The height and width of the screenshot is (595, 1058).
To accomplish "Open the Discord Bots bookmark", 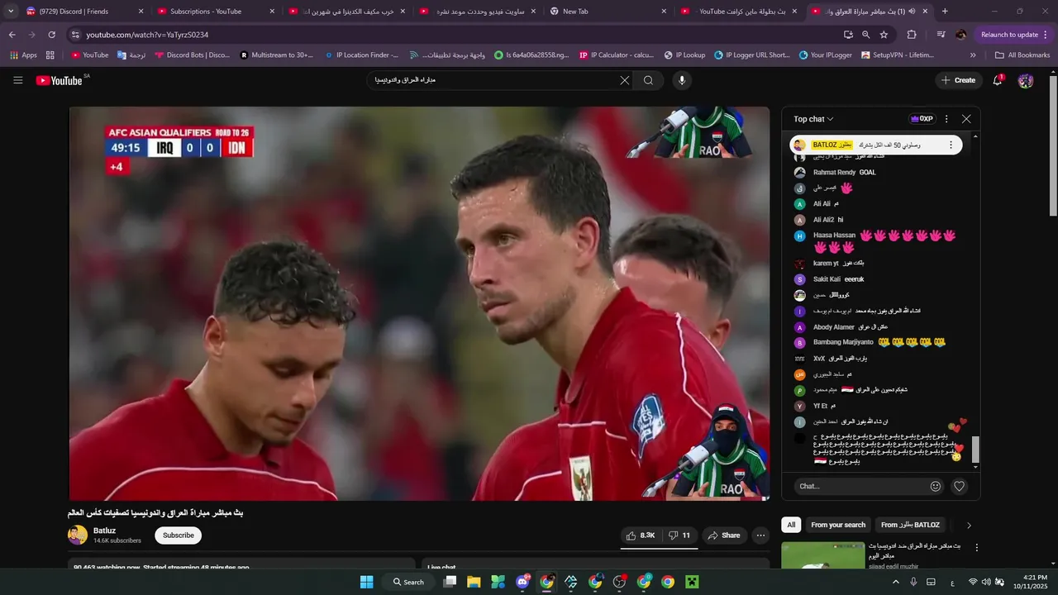I will [x=192, y=55].
